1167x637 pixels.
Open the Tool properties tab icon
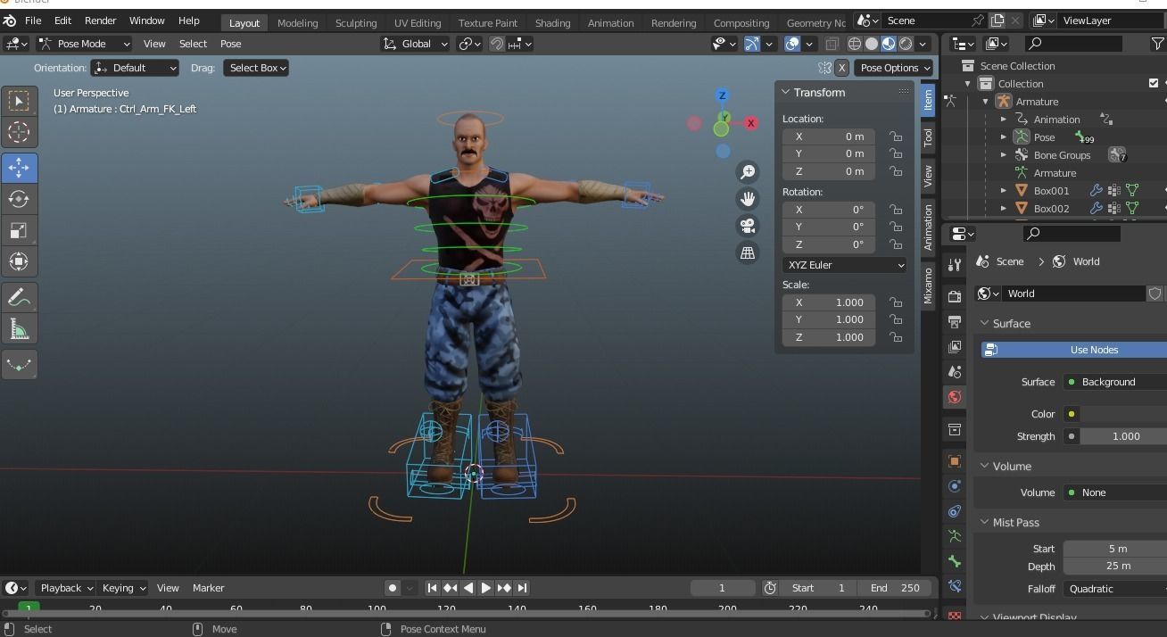tap(954, 265)
